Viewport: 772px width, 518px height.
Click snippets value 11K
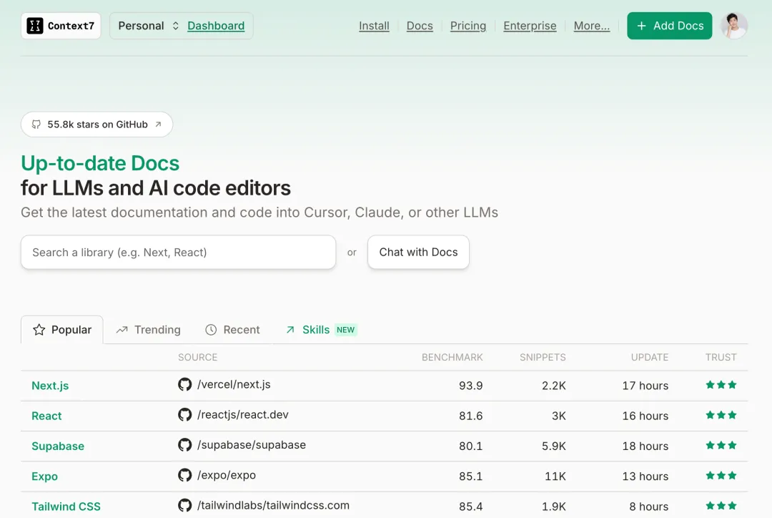555,476
